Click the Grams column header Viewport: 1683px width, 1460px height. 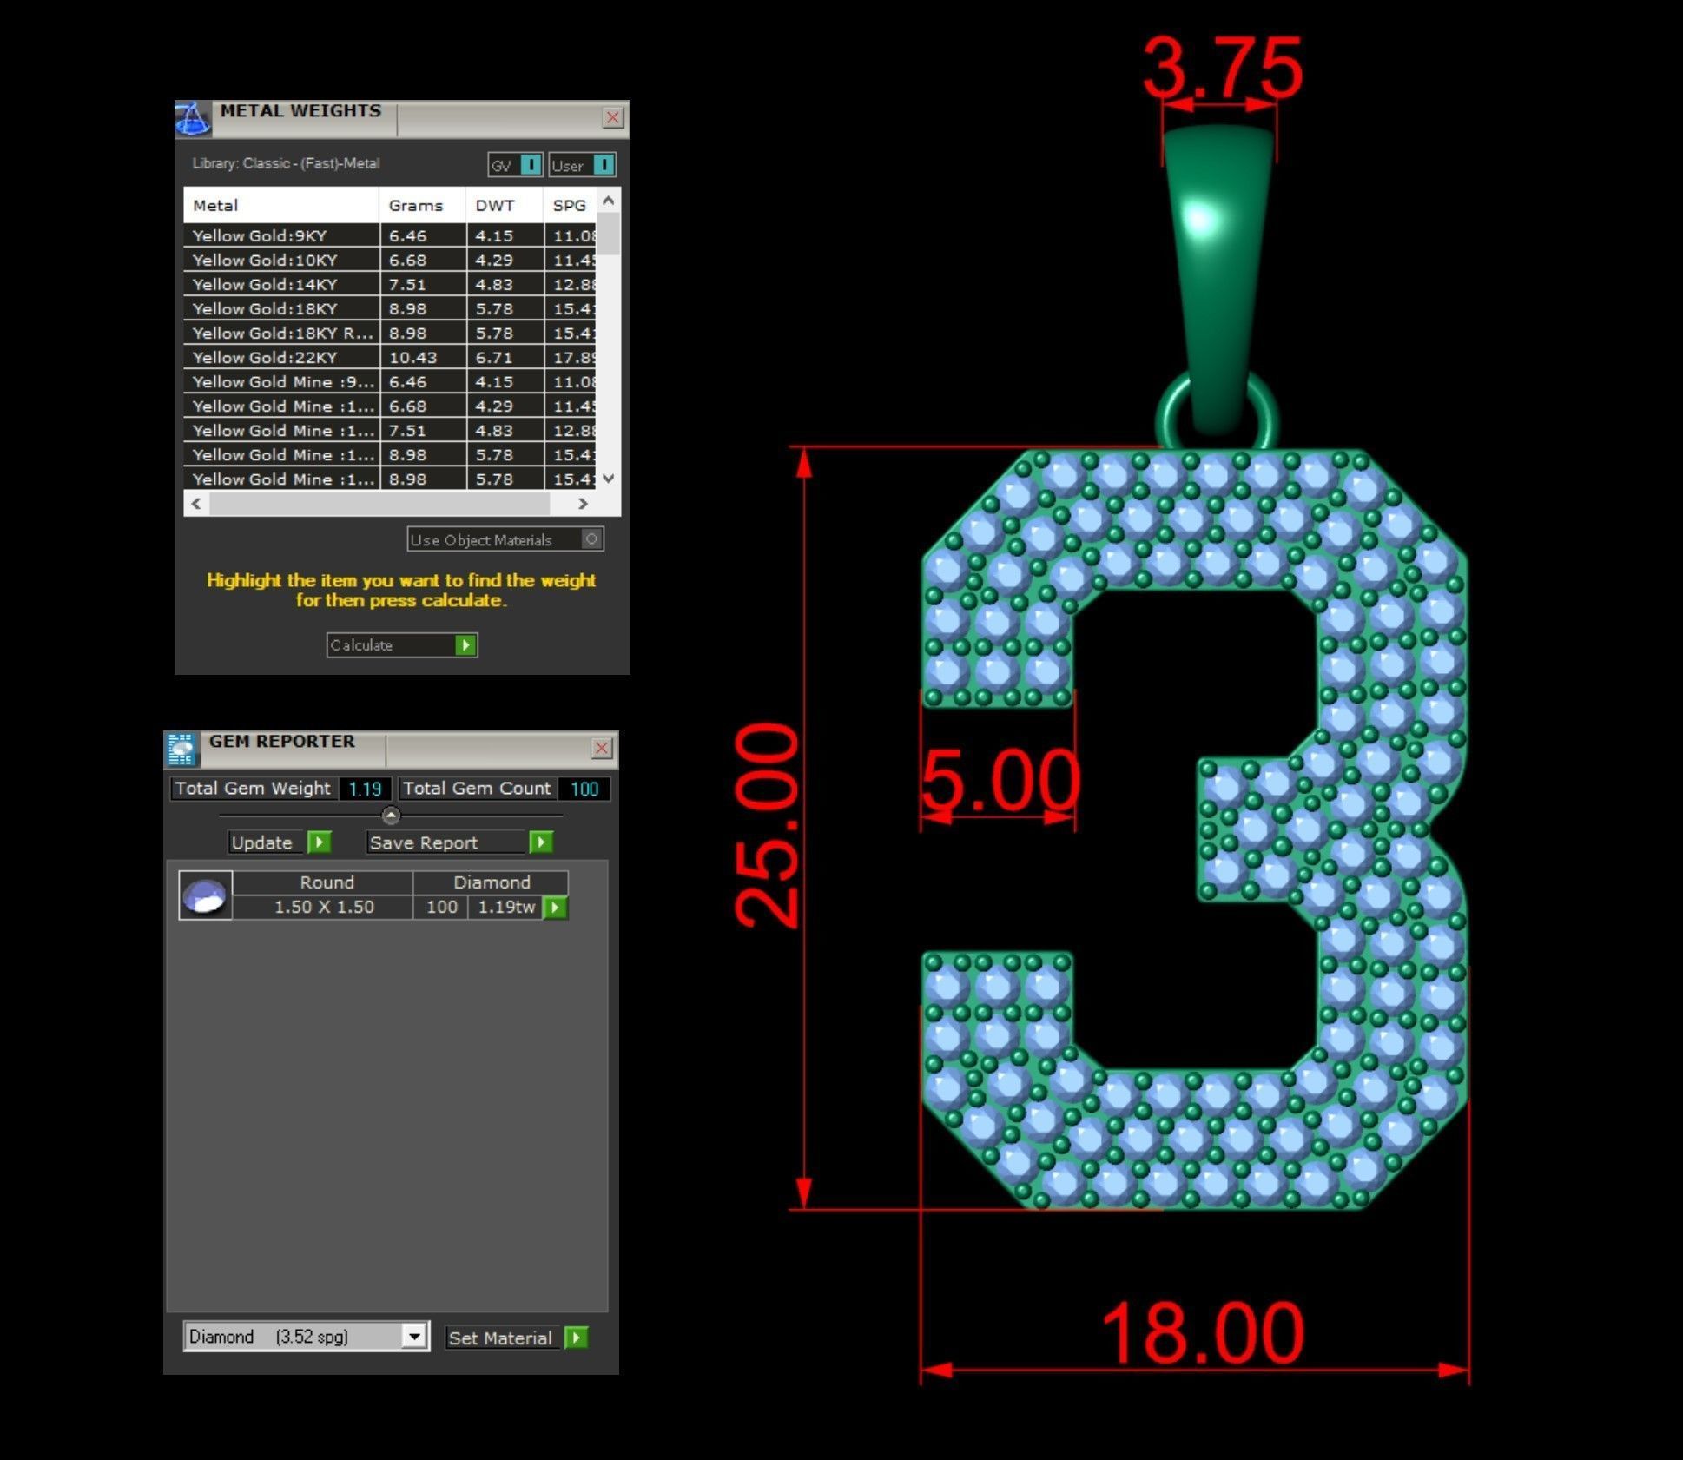(x=422, y=206)
